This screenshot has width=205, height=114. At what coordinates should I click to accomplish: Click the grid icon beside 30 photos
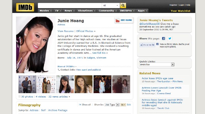19,96
